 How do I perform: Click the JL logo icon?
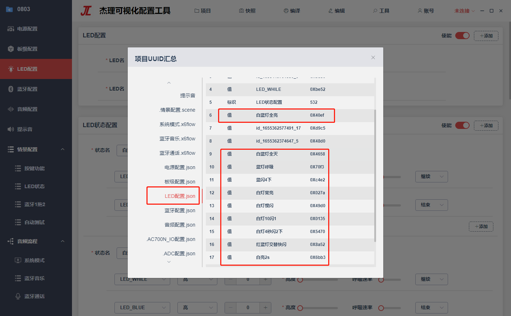pyautogui.click(x=86, y=11)
